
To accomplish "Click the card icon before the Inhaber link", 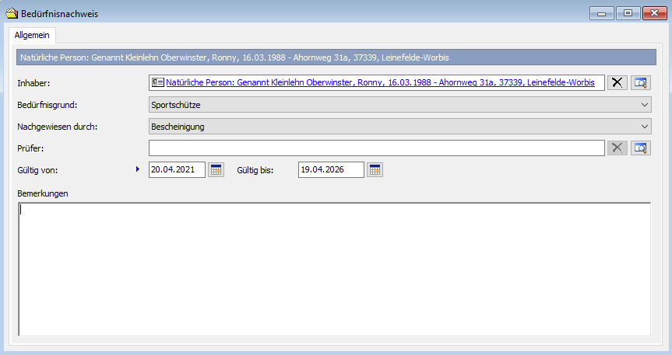I will click(x=157, y=83).
